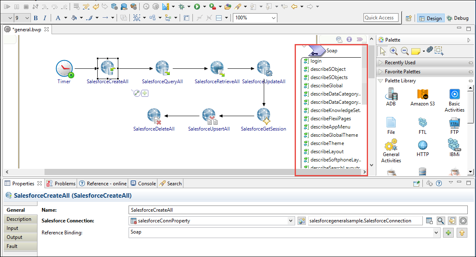Open the ADB palette
The height and width of the screenshot is (257, 476).
coord(391,97)
